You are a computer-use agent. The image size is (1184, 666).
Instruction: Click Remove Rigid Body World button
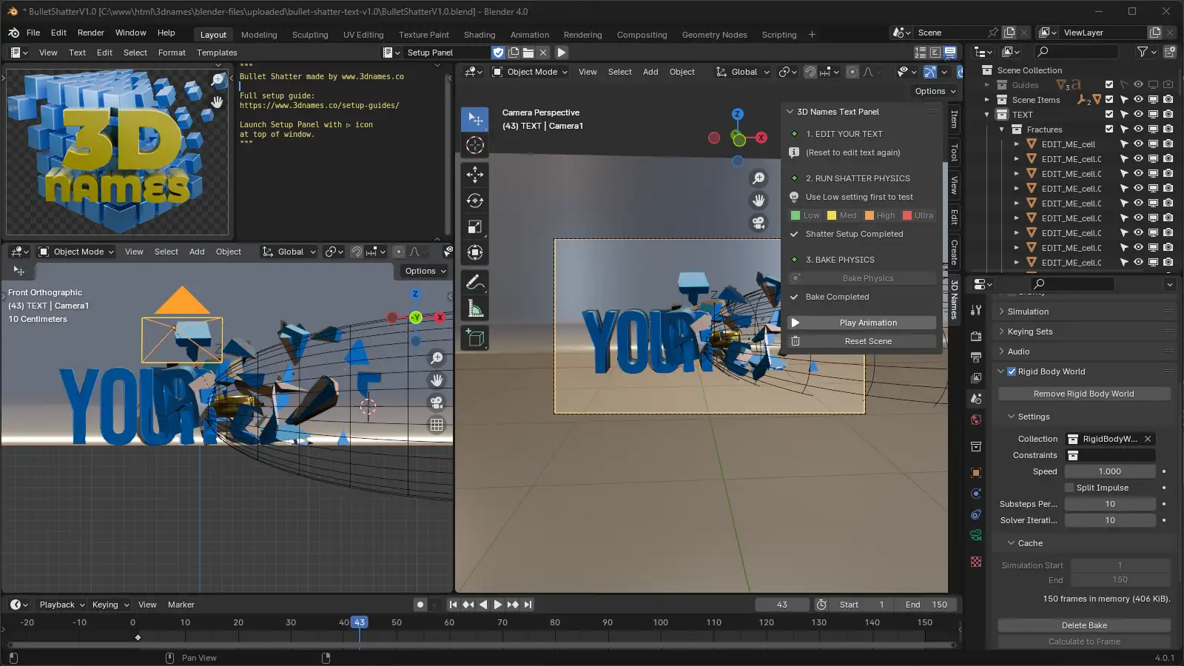[x=1084, y=394]
